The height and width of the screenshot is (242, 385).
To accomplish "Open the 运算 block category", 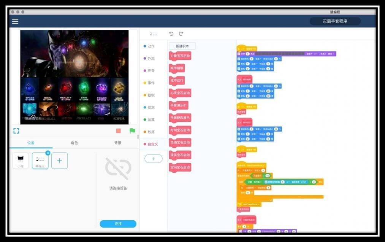I will pos(149,120).
